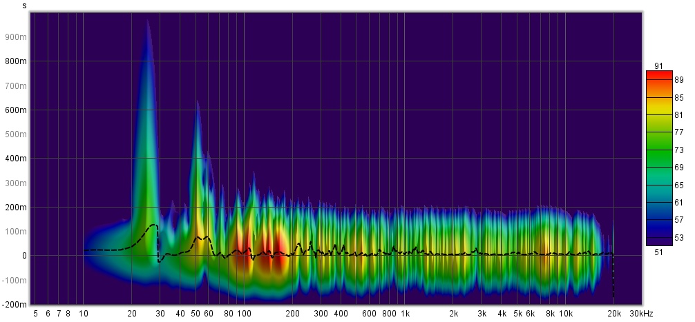Click the tallest spectrogram decay peak near 25 Hz
Screen dimensions: 695x322
click(146, 132)
